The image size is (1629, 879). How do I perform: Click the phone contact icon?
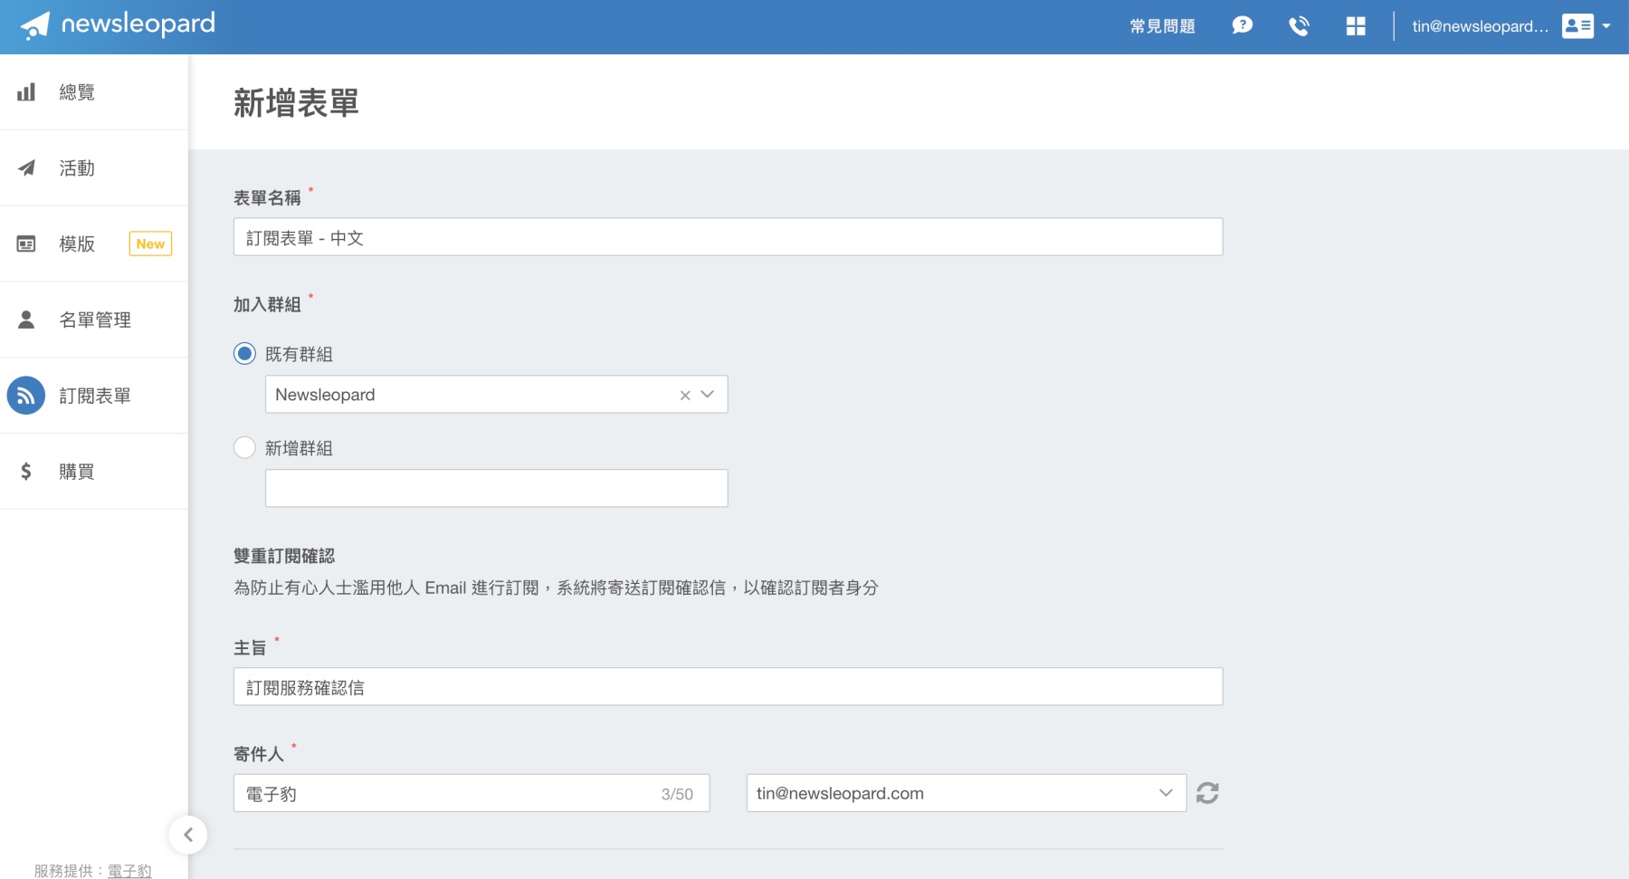tap(1299, 26)
